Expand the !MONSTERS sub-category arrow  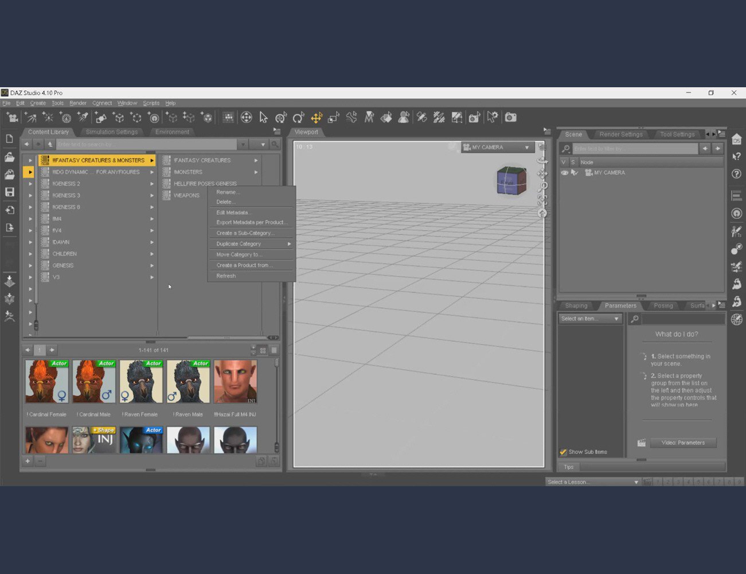pos(256,172)
